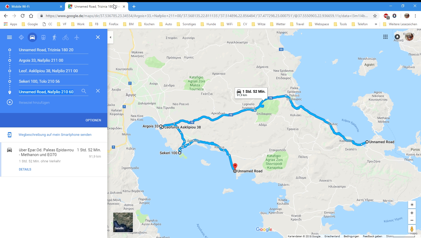Viewport: 421px width, 238px height.
Task: Click the Feedback geben link
Action: coord(373,236)
